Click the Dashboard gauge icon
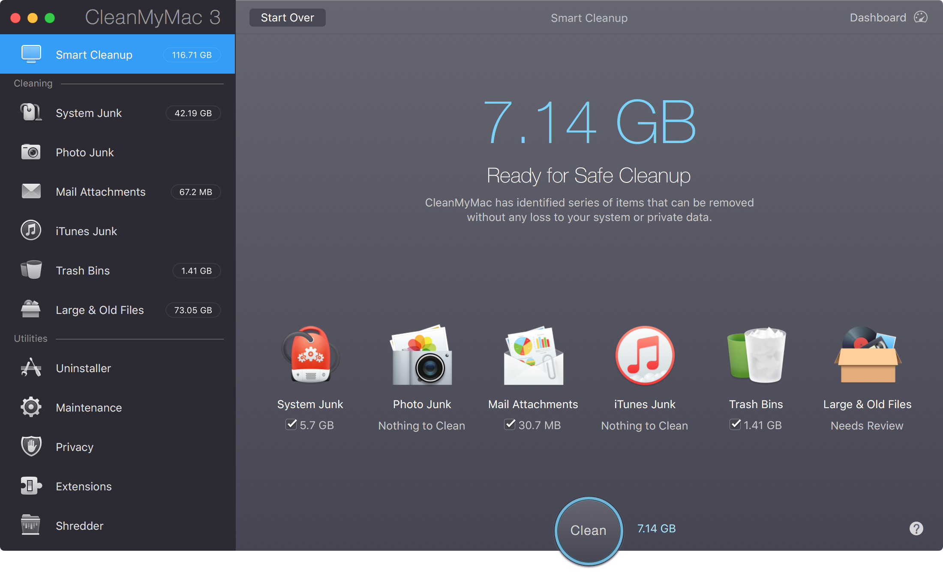The image size is (943, 579). pos(921,18)
